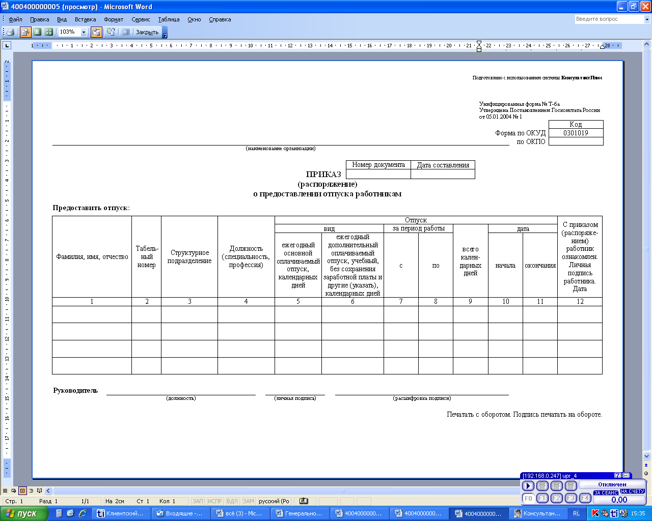Select One Page view icon

point(37,32)
